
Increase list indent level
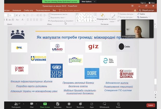point(41,15)
